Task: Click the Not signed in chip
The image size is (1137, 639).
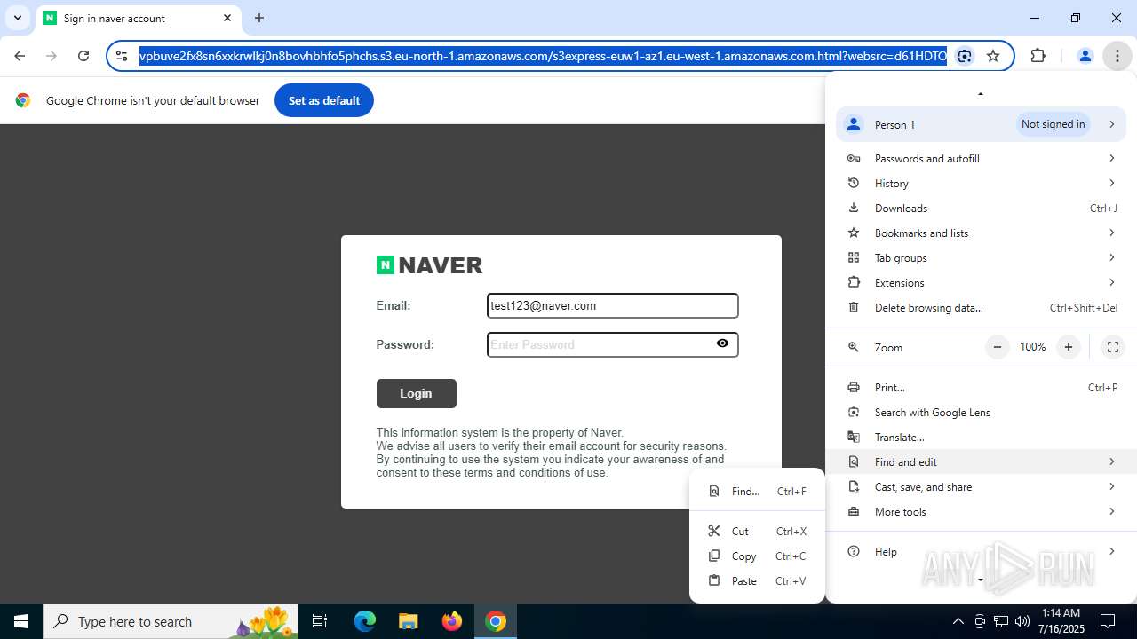Action: click(x=1053, y=124)
